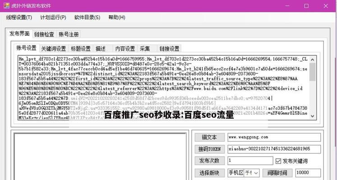Click the 手机区 board field
This screenshot has width=337, height=180.
[235, 173]
